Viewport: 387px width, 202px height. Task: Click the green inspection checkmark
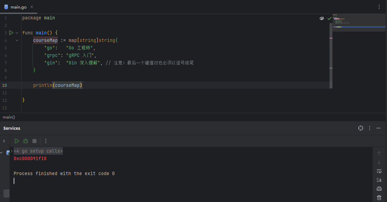[329, 18]
